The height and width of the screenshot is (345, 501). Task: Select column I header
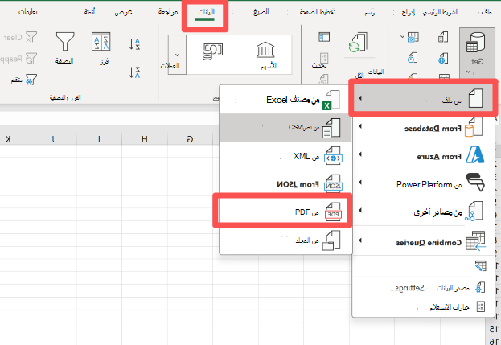coord(99,139)
